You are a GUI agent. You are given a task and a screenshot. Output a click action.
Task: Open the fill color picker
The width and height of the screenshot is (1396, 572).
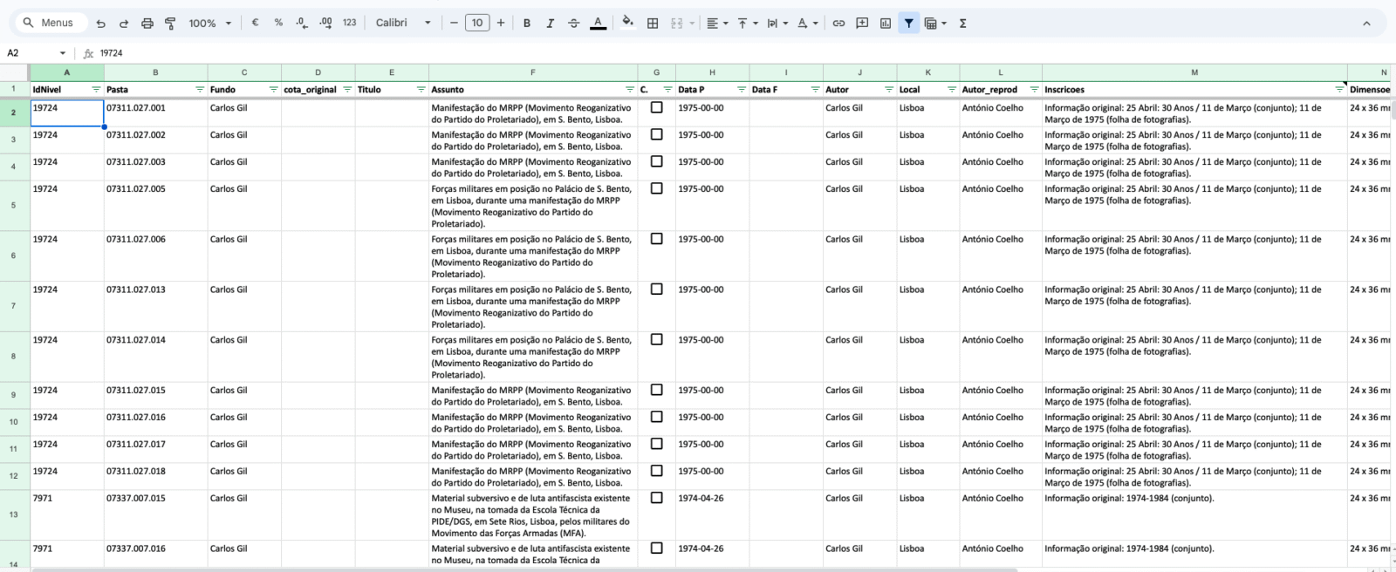(627, 24)
